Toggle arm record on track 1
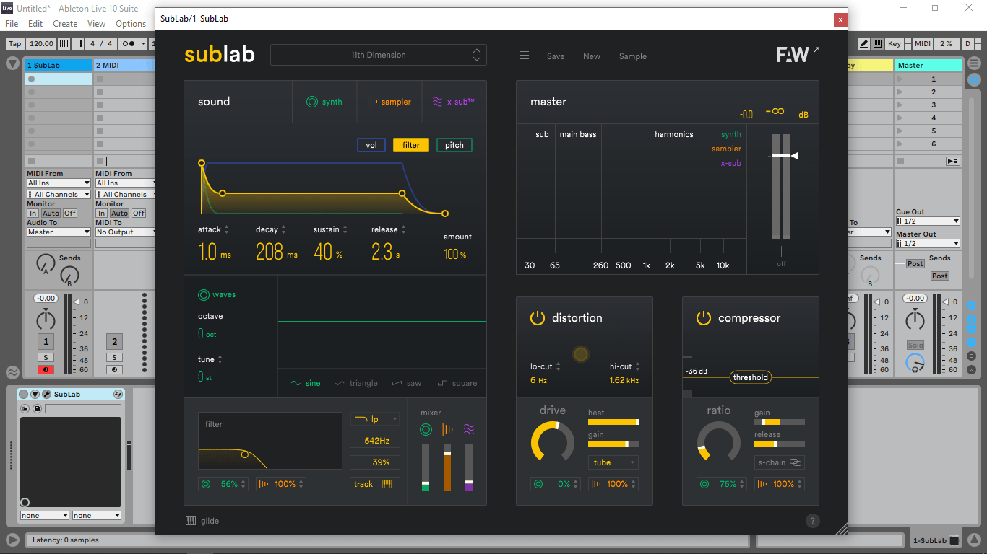 point(46,370)
